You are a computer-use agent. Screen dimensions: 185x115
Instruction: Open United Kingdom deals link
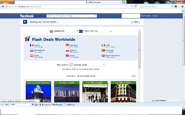(x=113, y=55)
